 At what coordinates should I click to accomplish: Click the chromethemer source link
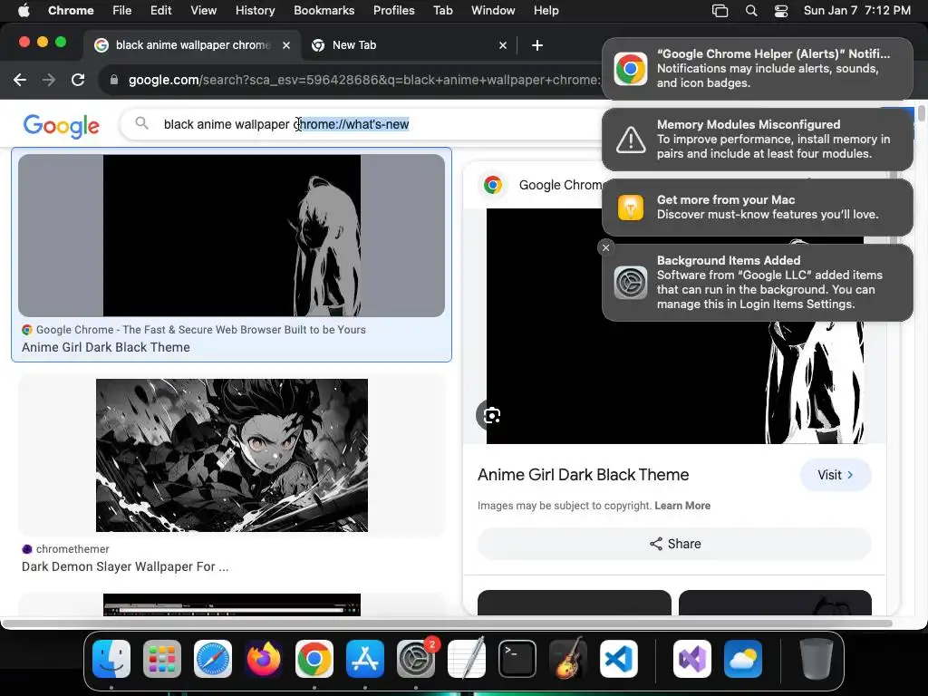[65, 549]
